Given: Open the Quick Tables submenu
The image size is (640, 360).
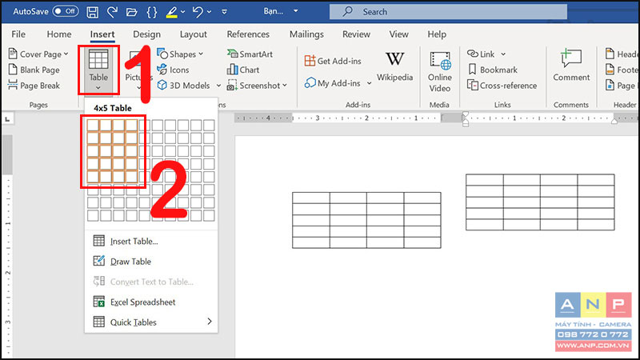Looking at the screenshot, I should (151, 322).
